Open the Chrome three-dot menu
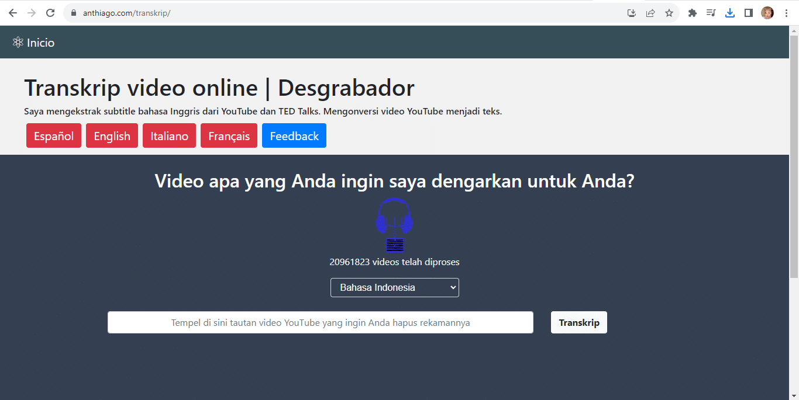 (x=786, y=13)
